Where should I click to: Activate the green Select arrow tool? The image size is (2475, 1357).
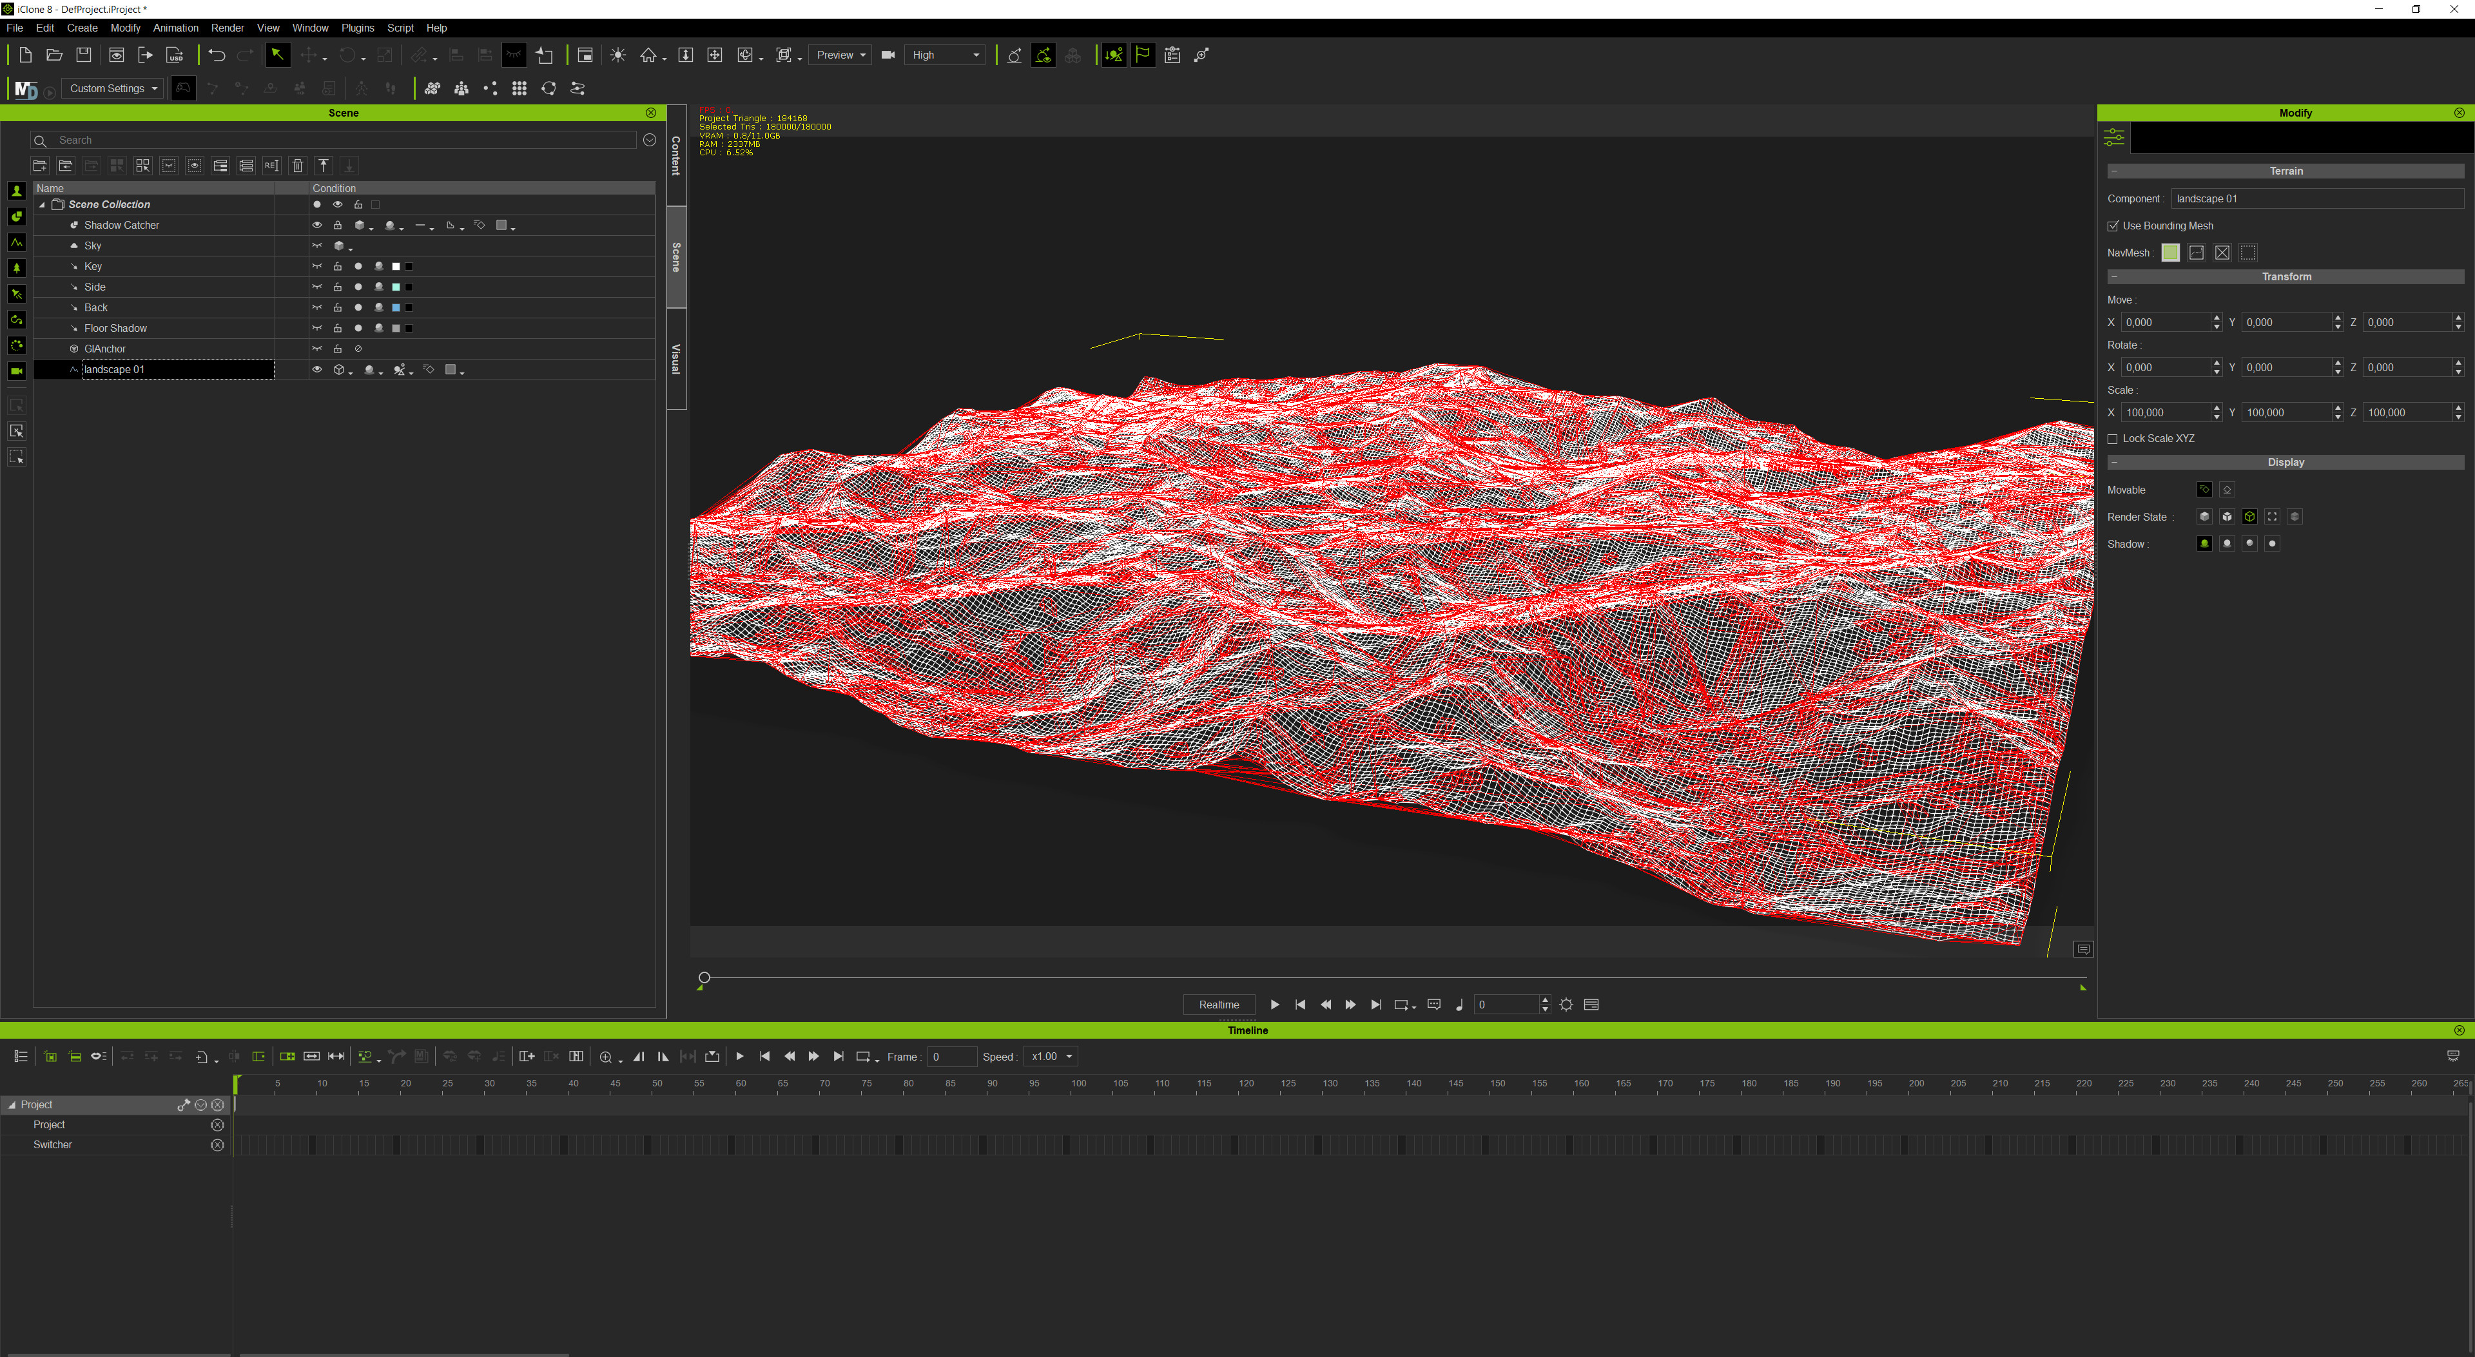[278, 55]
